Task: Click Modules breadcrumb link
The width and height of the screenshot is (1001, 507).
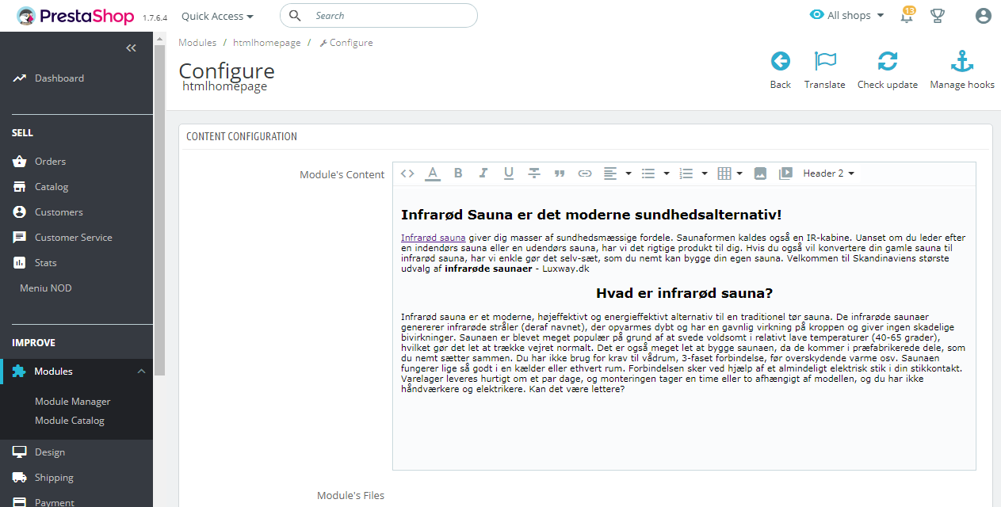Action: (197, 43)
